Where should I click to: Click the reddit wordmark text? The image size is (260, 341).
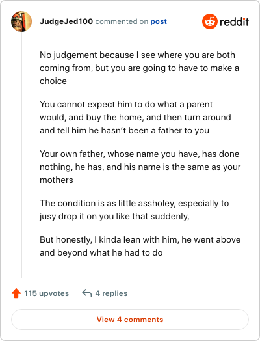point(235,21)
